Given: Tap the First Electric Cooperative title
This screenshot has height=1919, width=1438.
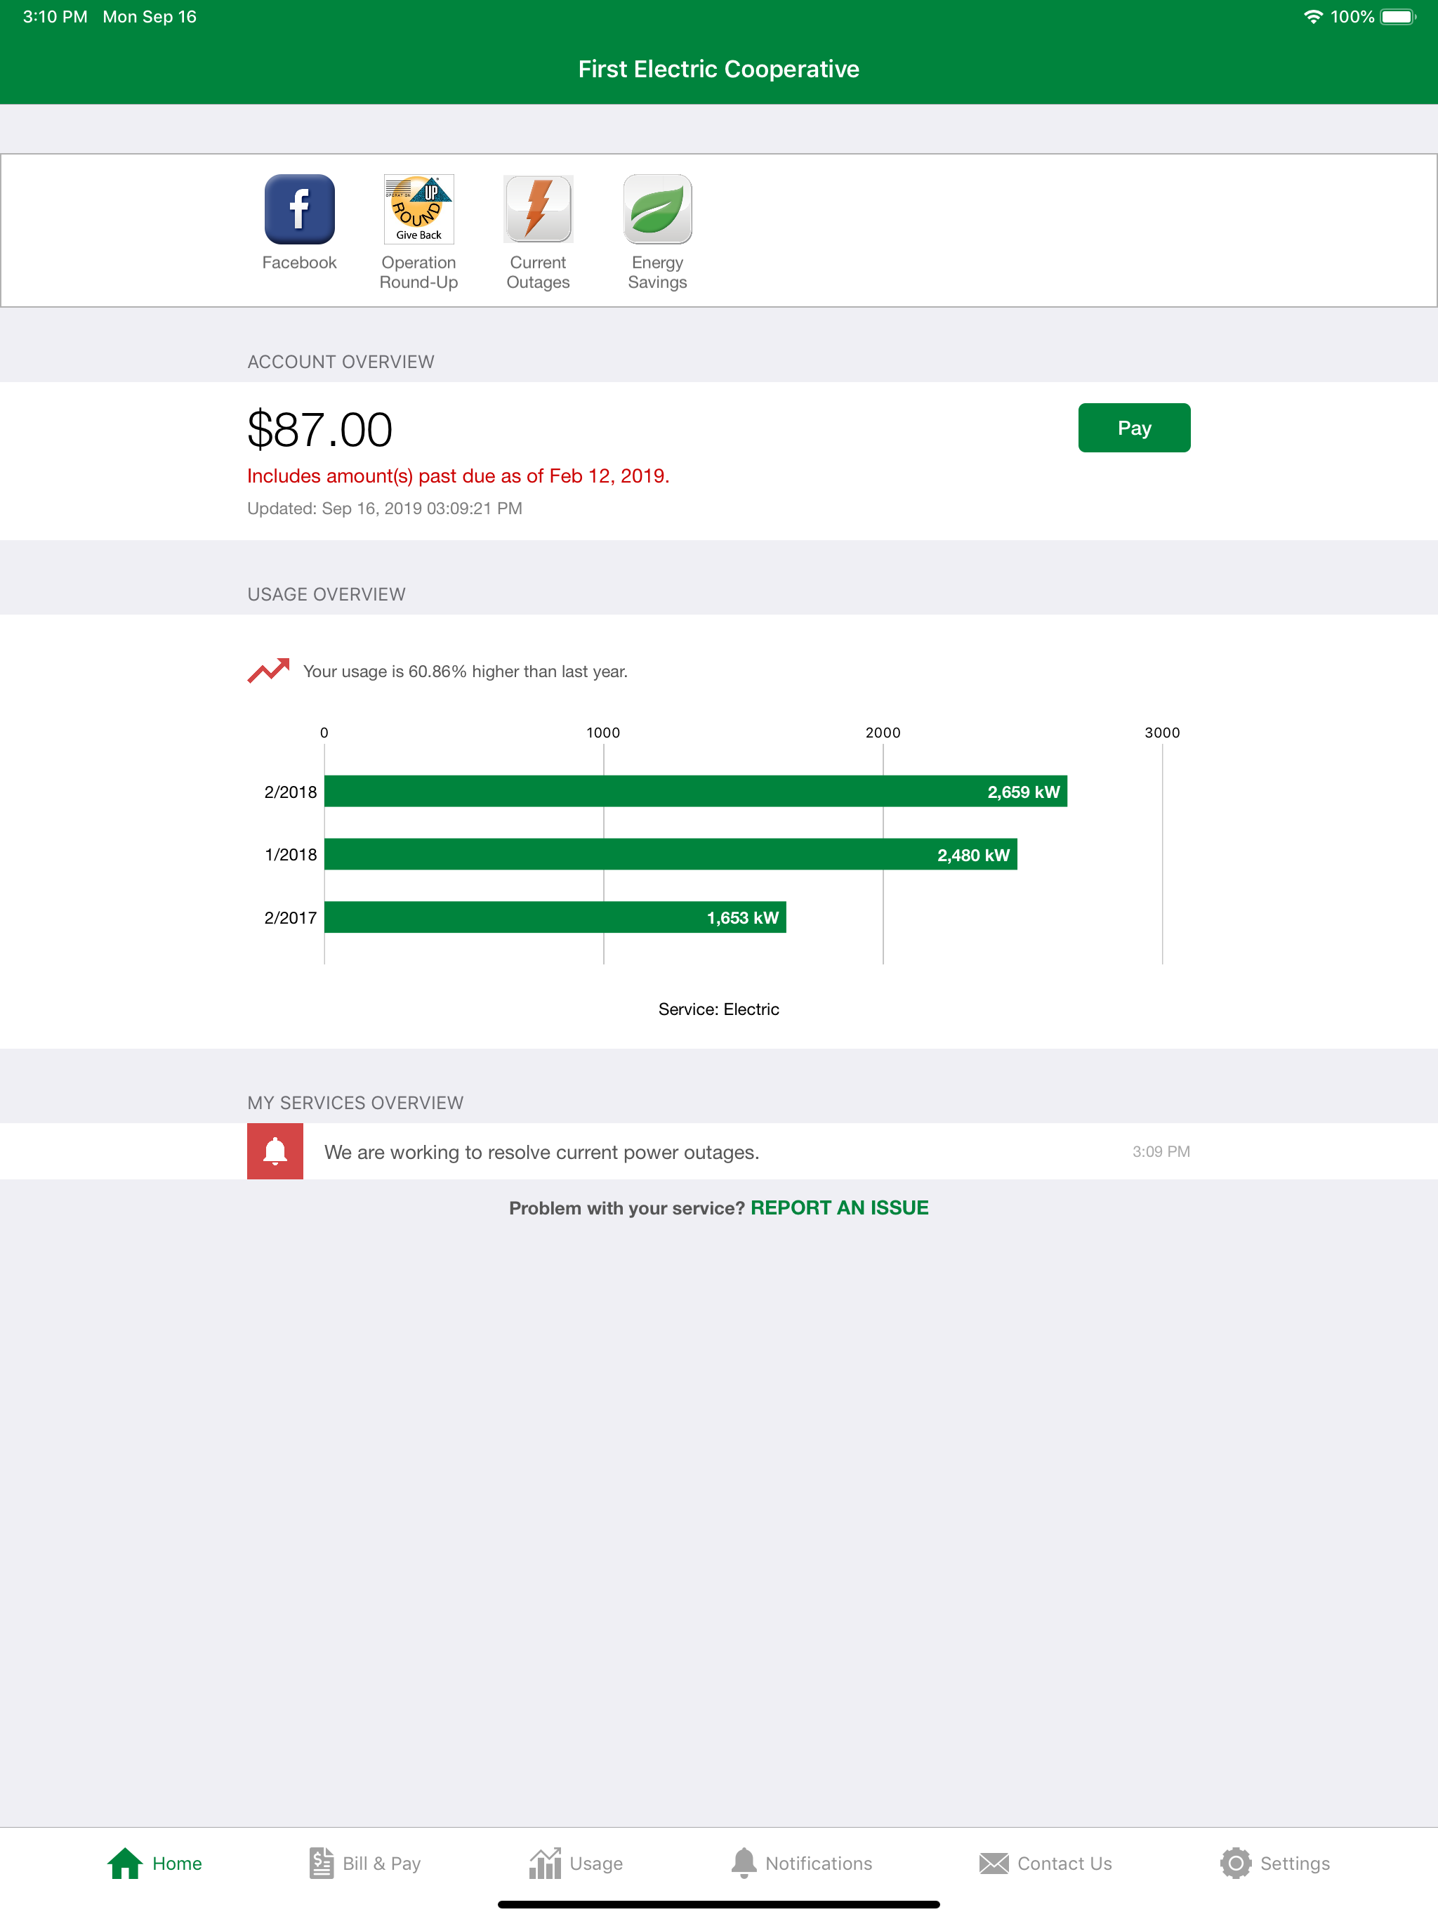Looking at the screenshot, I should tap(718, 69).
